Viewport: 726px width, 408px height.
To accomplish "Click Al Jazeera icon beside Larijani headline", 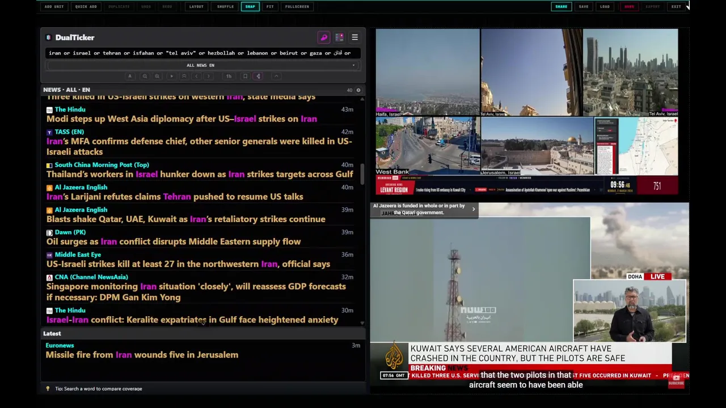I will point(49,188).
